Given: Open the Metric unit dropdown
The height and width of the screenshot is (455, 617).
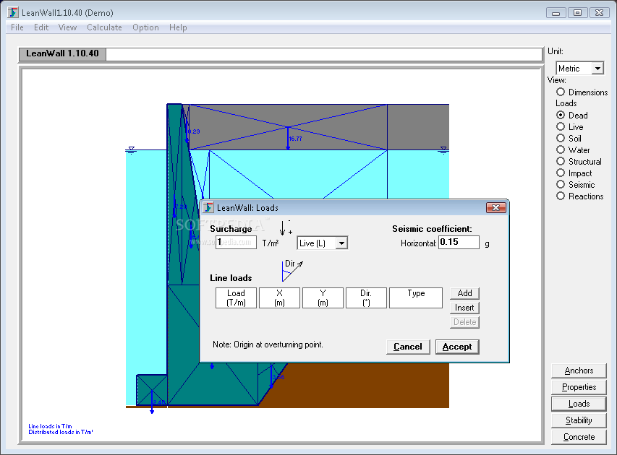Looking at the screenshot, I should point(597,69).
